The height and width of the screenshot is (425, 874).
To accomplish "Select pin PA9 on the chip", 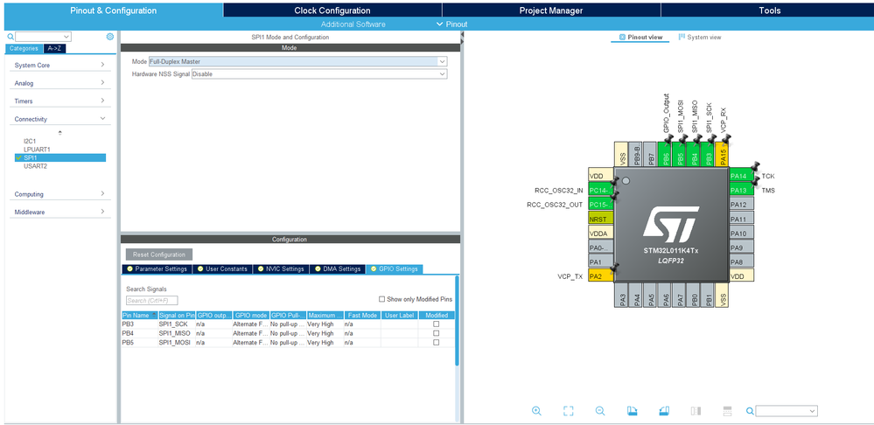I will 741,247.
